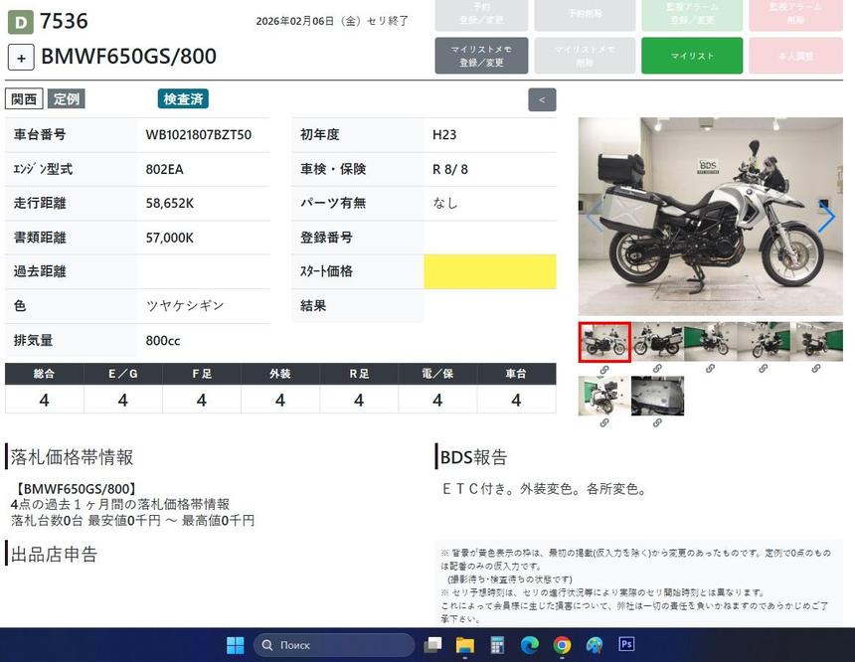Click the yellow スタート価格 cell
The height and width of the screenshot is (662, 855).
[x=490, y=271]
